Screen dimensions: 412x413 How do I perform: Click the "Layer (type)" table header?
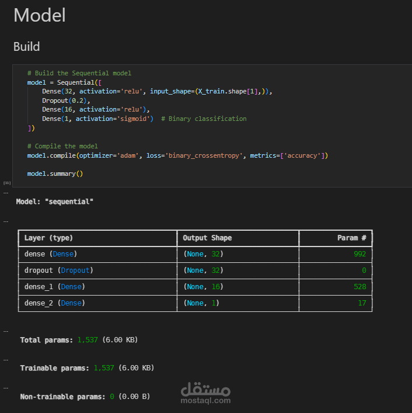tap(49, 238)
